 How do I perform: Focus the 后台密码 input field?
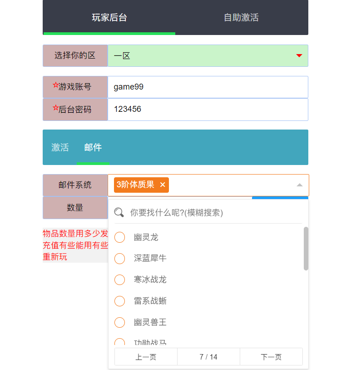click(x=208, y=109)
